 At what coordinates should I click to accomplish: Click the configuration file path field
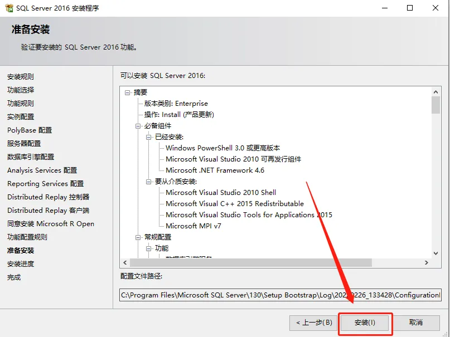coord(280,295)
